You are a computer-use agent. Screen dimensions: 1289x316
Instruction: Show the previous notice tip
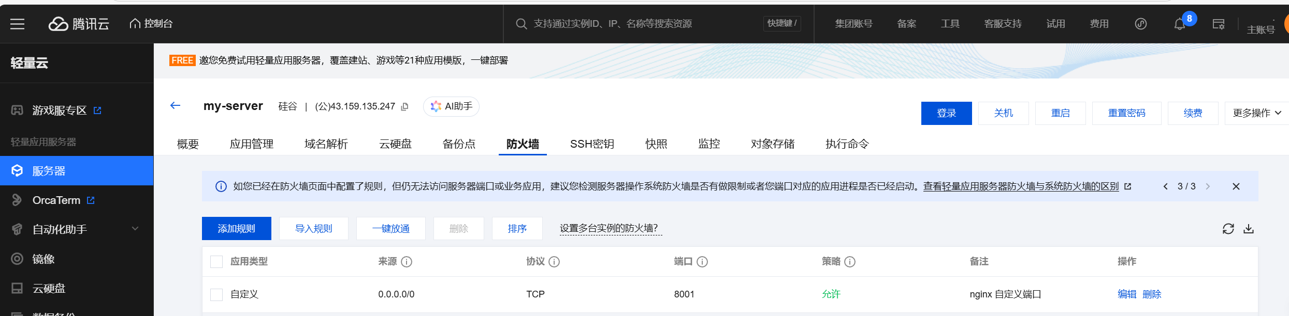[1165, 186]
